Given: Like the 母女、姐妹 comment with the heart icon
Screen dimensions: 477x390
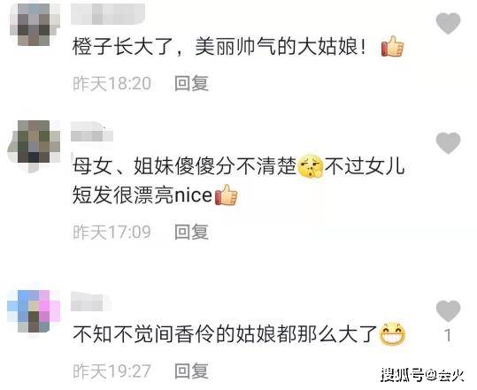Looking at the screenshot, I should tap(448, 143).
